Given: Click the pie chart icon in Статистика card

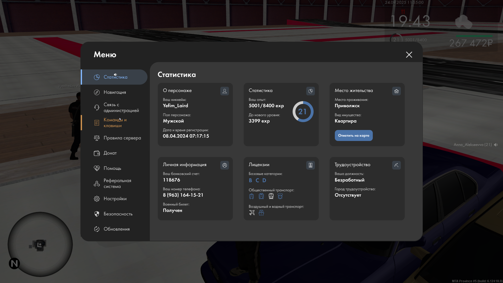Looking at the screenshot, I should coord(310,91).
